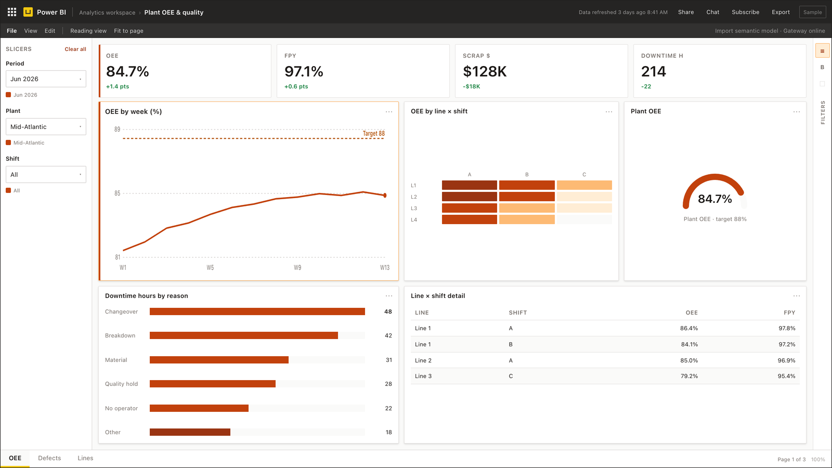The width and height of the screenshot is (832, 468).
Task: Click the empty square icon in right rail
Action: click(822, 84)
